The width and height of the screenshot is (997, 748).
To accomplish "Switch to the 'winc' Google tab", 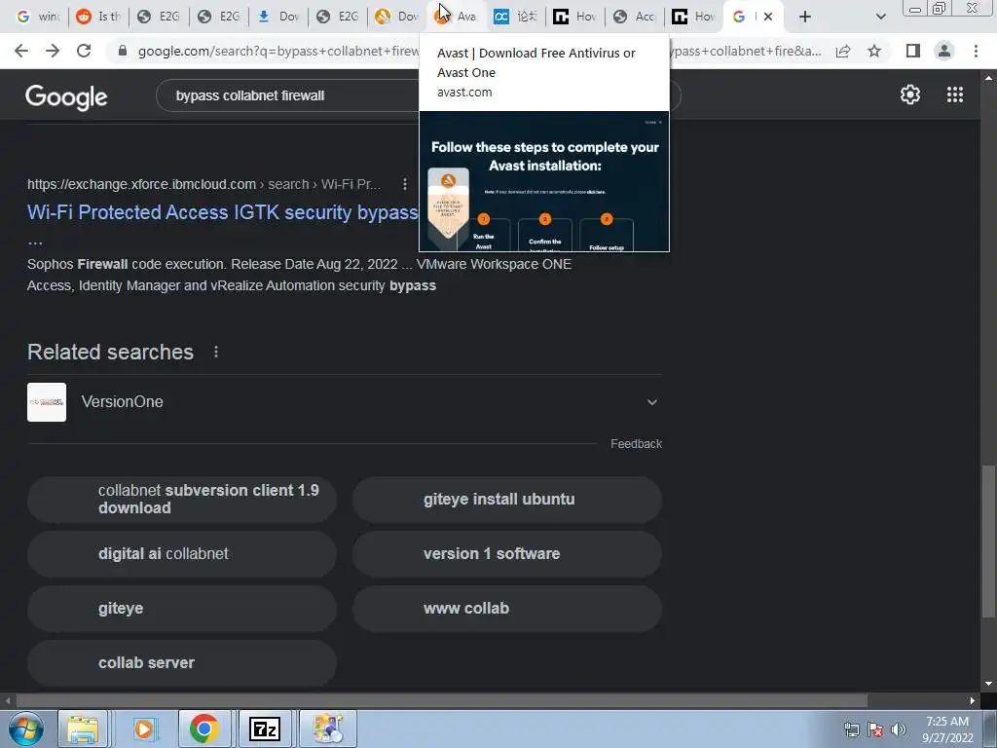I will pos(37,18).
